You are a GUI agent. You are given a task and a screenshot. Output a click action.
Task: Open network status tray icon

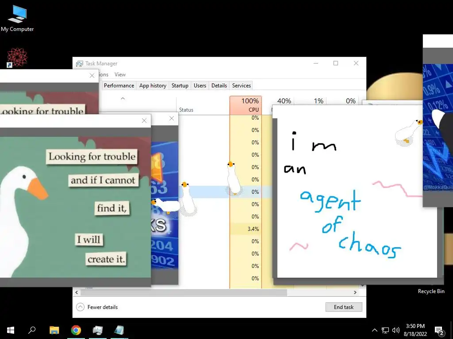[x=385, y=330]
